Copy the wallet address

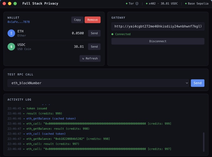77,20
